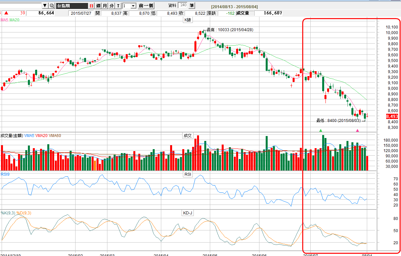Click the high price value 8,670
The width and height of the screenshot is (401, 256).
pyautogui.click(x=144, y=13)
